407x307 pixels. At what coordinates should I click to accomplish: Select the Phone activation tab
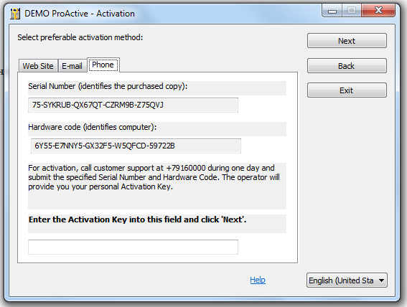(103, 65)
